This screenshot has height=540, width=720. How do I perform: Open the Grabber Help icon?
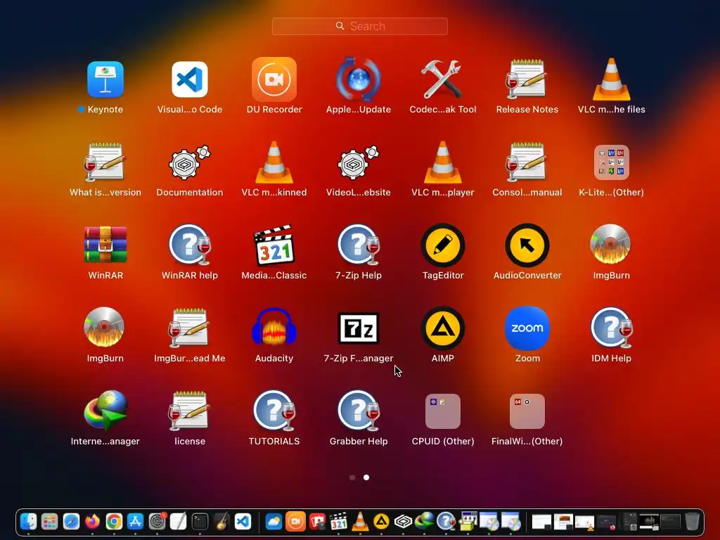pos(358,411)
